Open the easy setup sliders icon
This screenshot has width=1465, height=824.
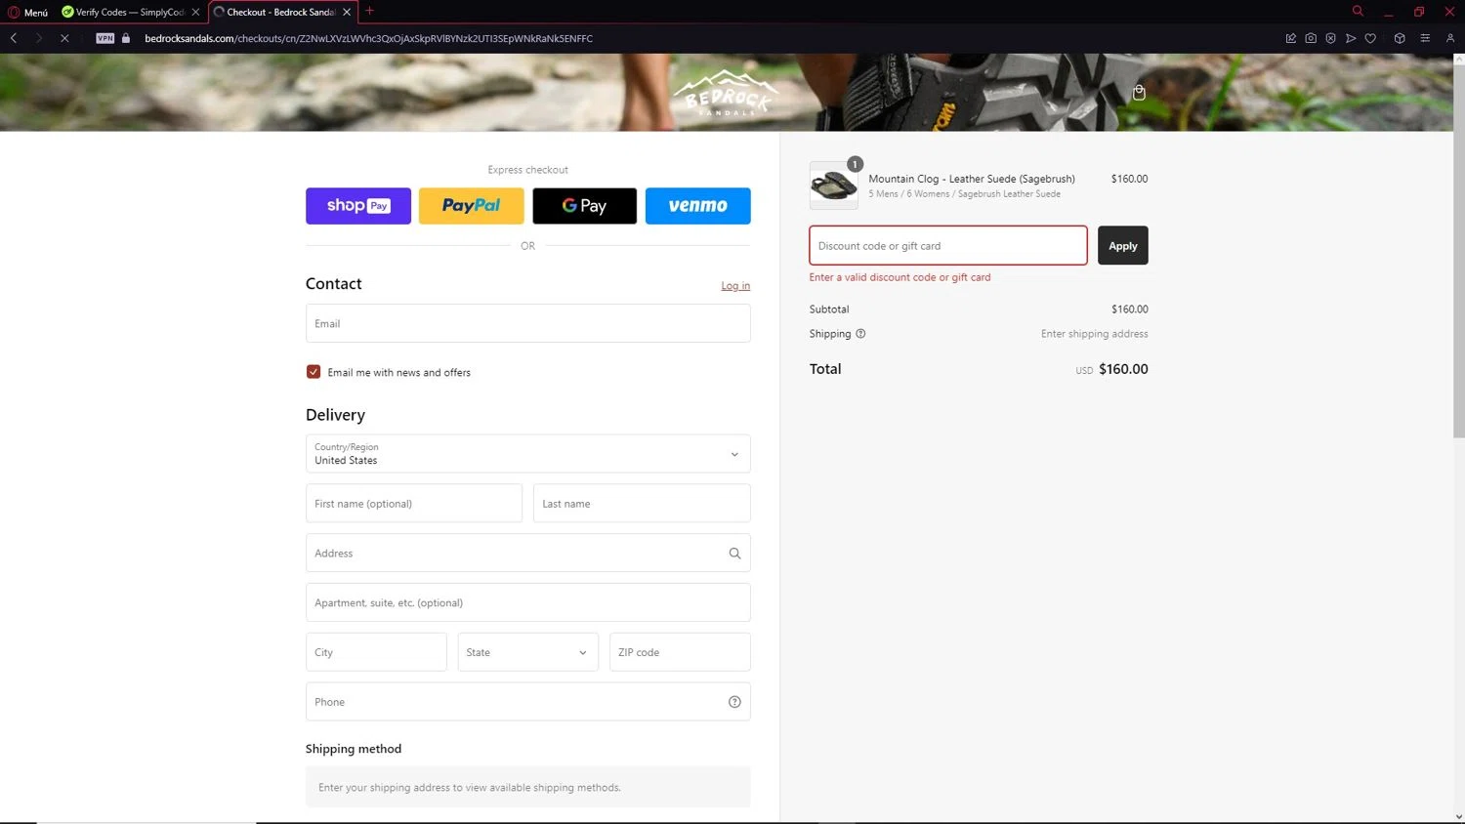[x=1425, y=38]
